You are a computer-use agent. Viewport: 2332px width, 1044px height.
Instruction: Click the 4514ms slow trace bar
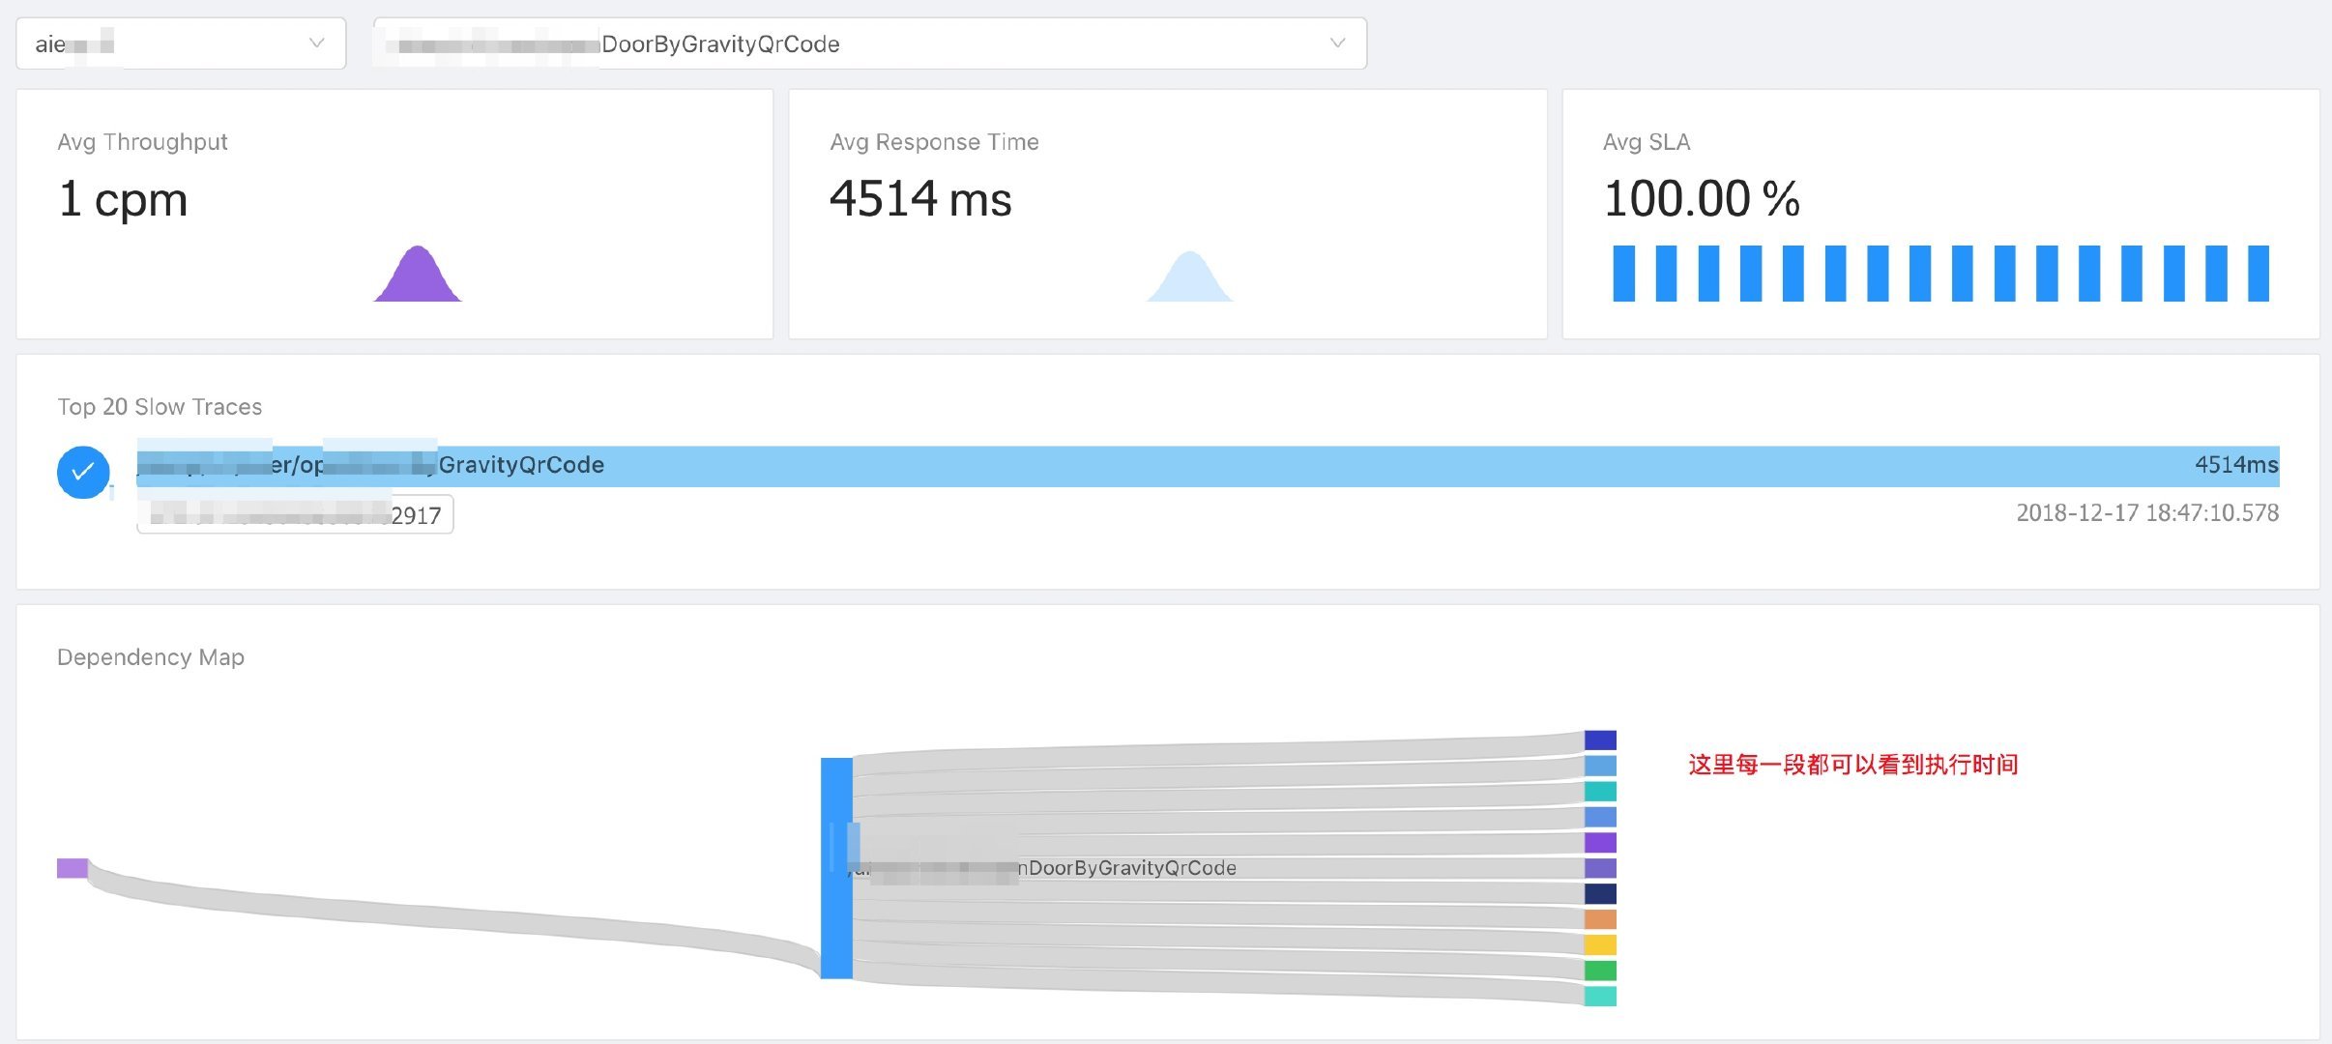pos(1207,466)
